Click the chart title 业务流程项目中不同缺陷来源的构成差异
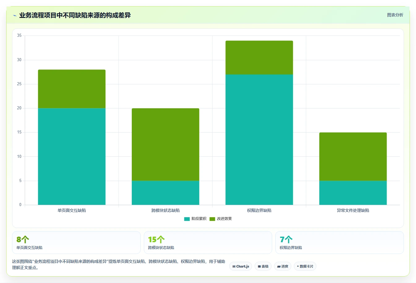Viewport: 416px width, 283px height. [75, 15]
